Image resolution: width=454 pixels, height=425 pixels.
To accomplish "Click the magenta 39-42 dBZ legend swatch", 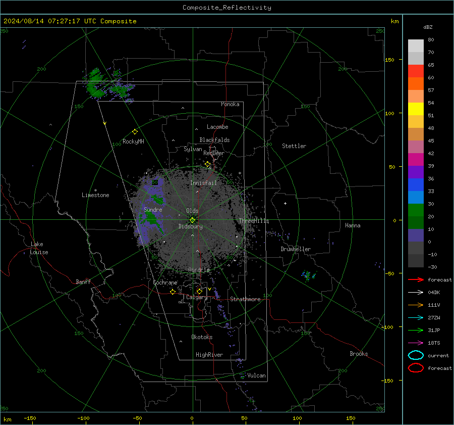I will coord(416,160).
